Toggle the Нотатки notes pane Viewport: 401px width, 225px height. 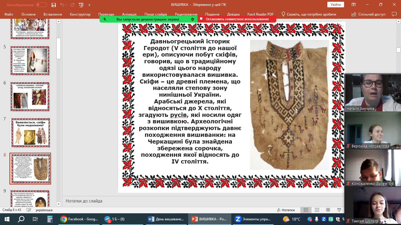286,210
